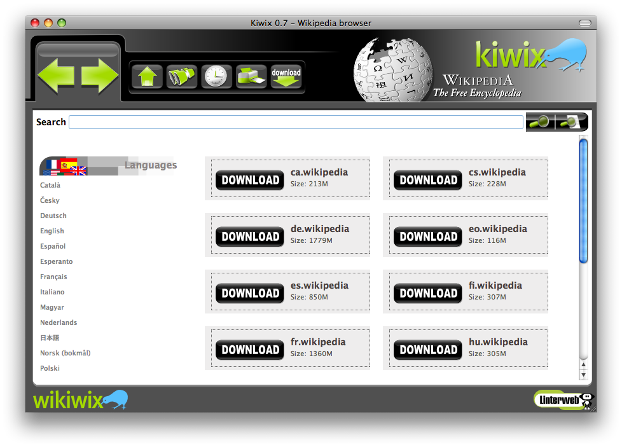Click the Wikipedia globe logo
The image size is (622, 447).
point(392,70)
